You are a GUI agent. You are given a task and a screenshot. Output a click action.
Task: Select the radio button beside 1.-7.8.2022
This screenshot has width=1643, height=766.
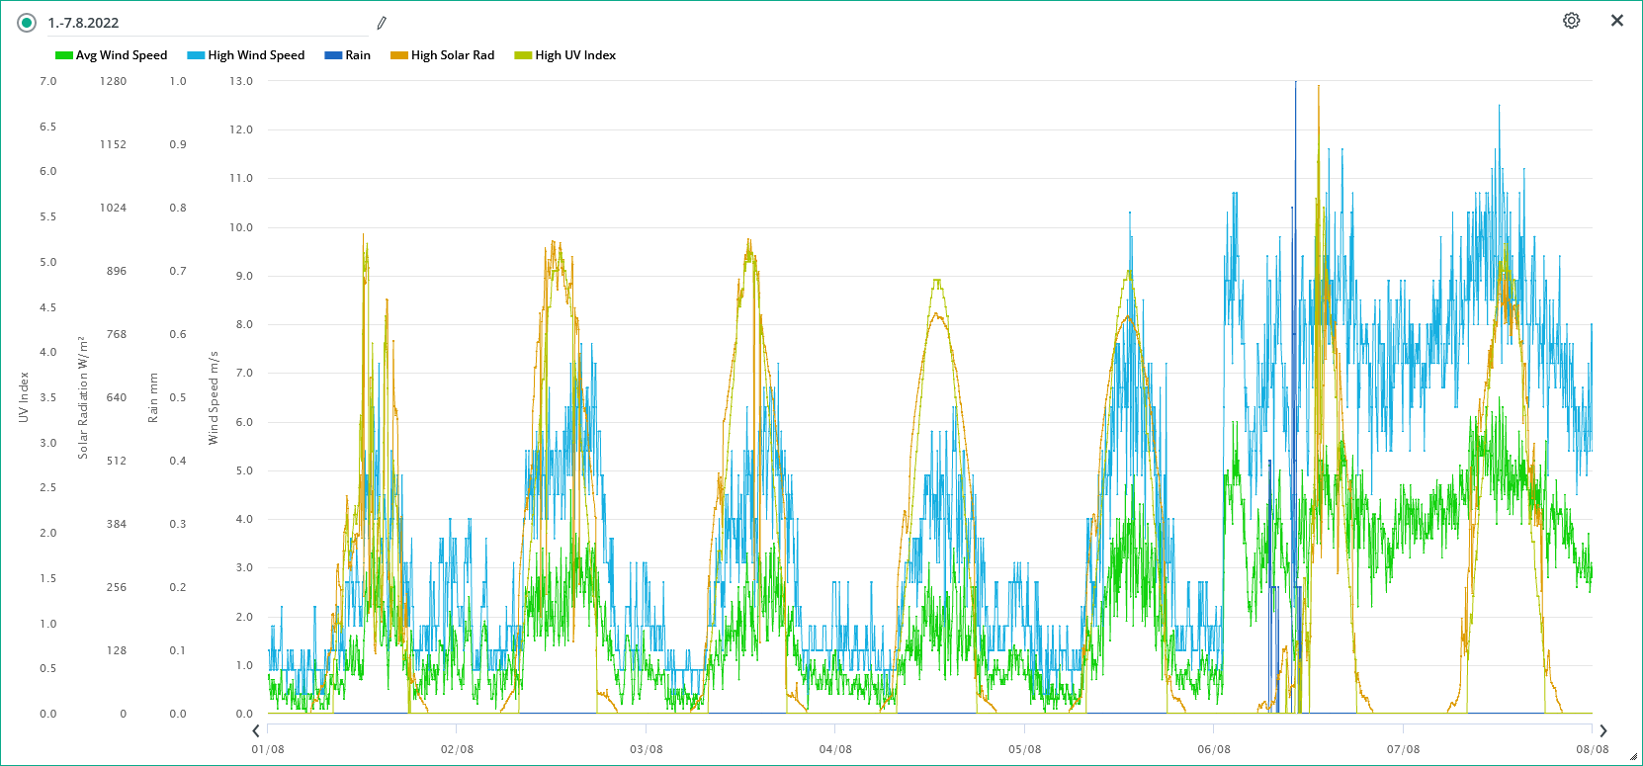[x=27, y=23]
